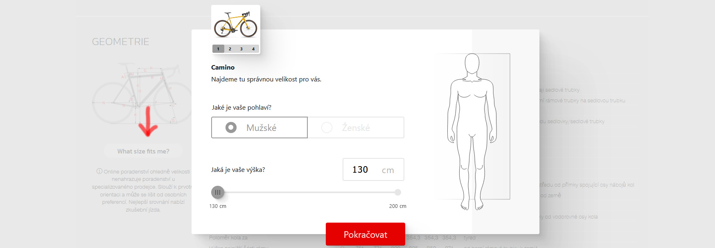Image resolution: width=715 pixels, height=248 pixels.
Task: Click the height slider handle
Action: pyautogui.click(x=218, y=192)
